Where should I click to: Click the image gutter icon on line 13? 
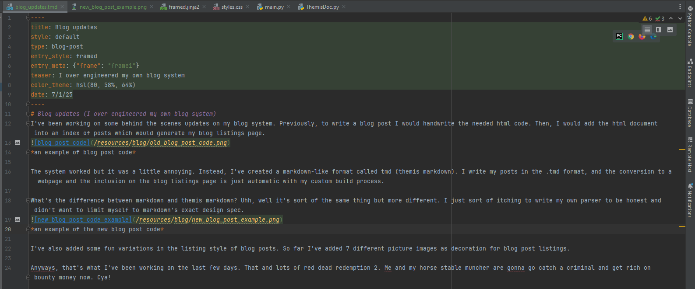click(18, 143)
